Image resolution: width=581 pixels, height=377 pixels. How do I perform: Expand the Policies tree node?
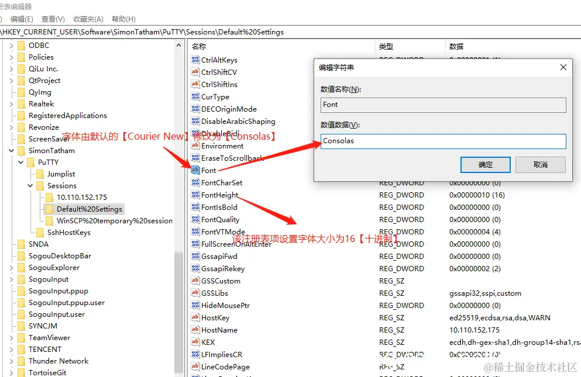12,57
